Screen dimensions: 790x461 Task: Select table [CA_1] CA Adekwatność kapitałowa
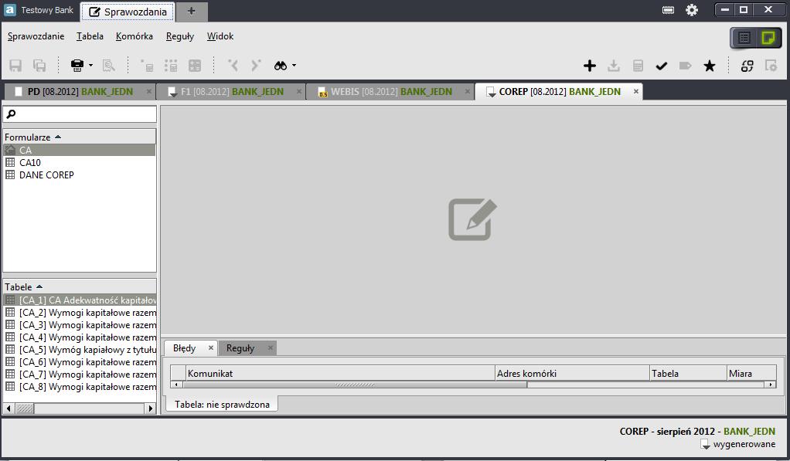click(x=80, y=300)
